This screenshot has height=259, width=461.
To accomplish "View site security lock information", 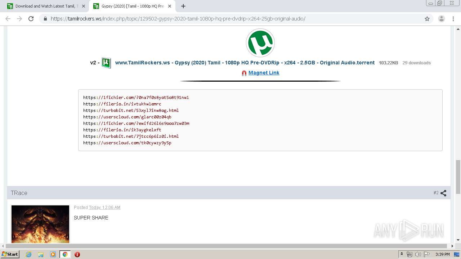I will 45,19.
